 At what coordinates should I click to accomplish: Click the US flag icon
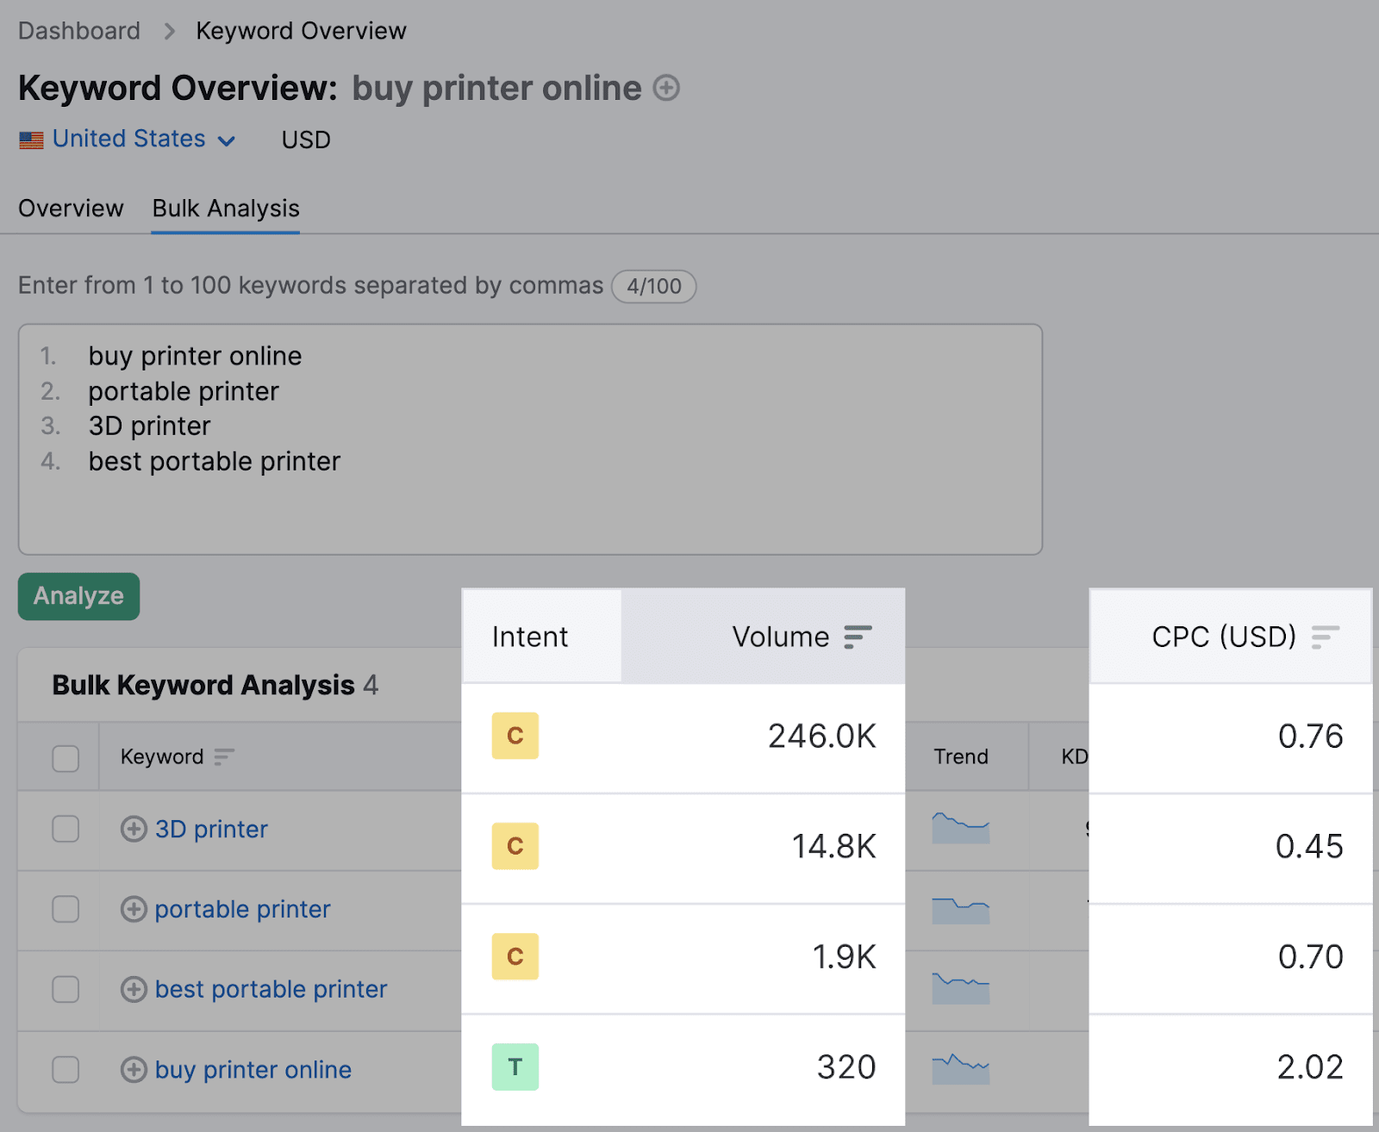[29, 139]
